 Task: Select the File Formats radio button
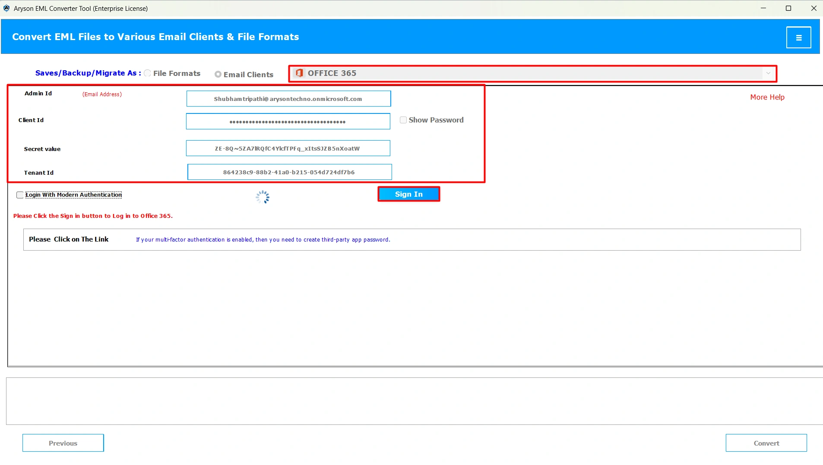(x=148, y=73)
